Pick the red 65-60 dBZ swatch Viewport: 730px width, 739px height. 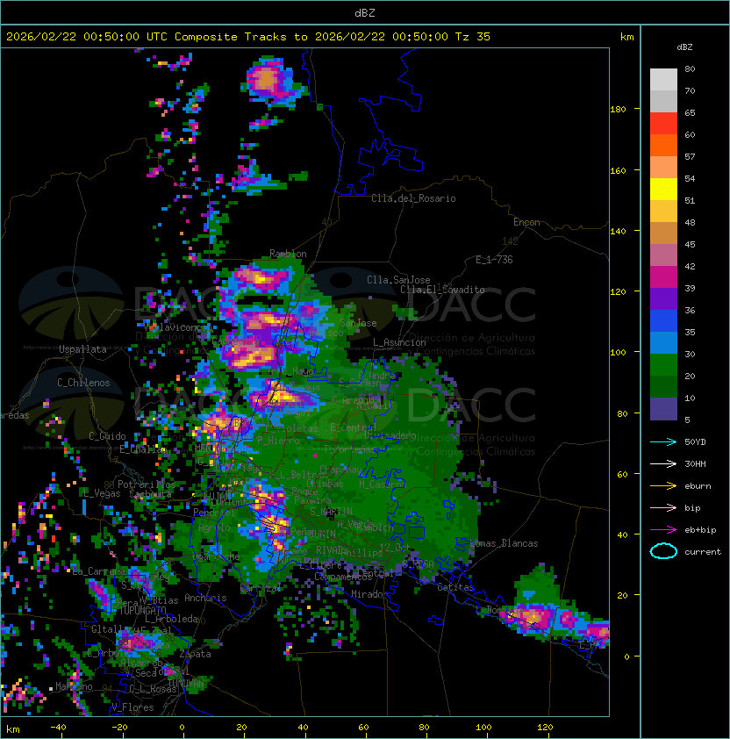(x=663, y=123)
